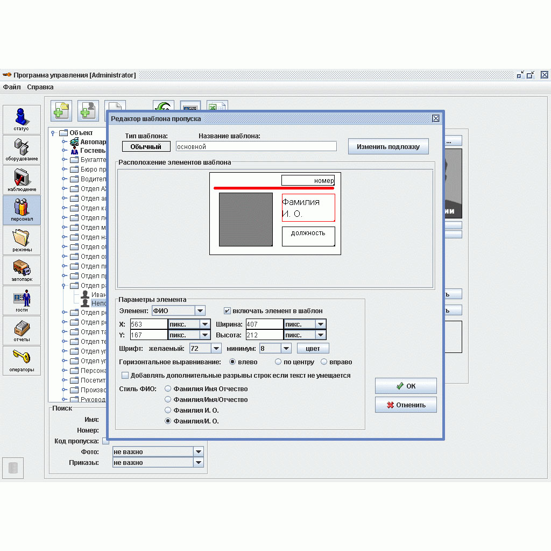Open the статус section in sidebar
Viewport: 551px width, 551px height.
pyautogui.click(x=22, y=119)
